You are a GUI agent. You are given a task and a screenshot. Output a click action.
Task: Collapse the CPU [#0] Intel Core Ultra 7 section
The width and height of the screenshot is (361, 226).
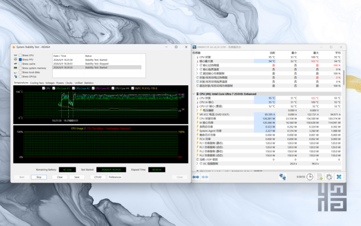[x=194, y=94]
